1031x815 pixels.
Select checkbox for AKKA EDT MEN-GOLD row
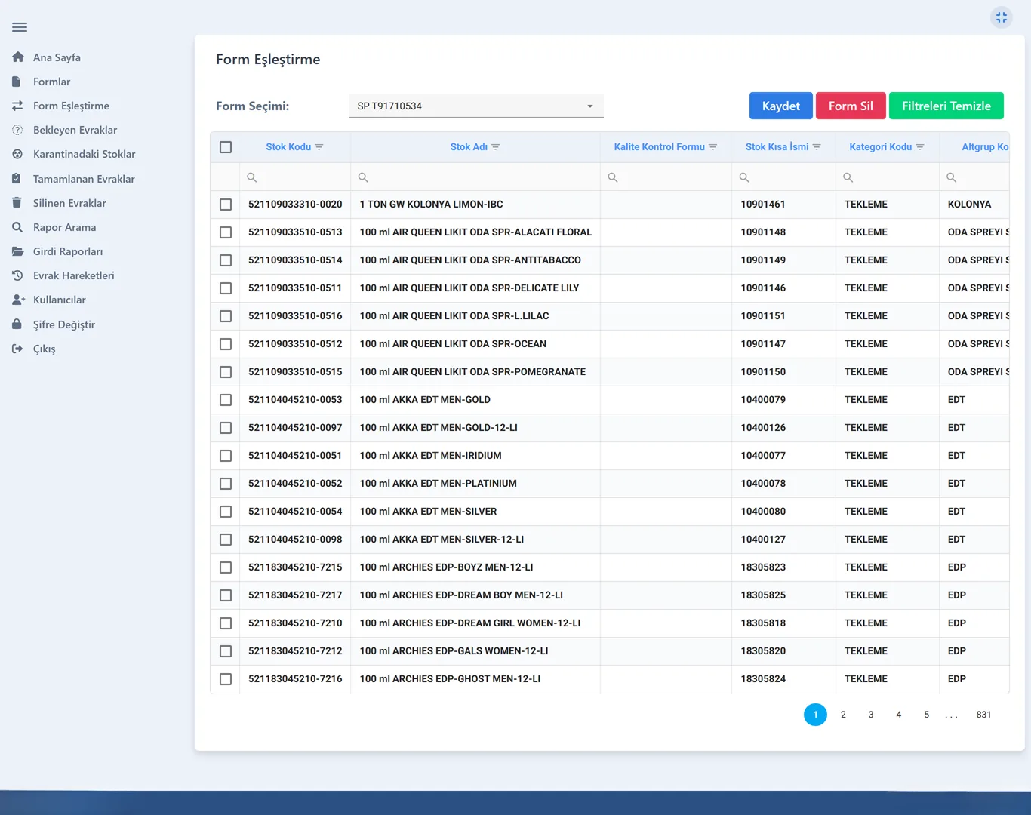click(226, 400)
